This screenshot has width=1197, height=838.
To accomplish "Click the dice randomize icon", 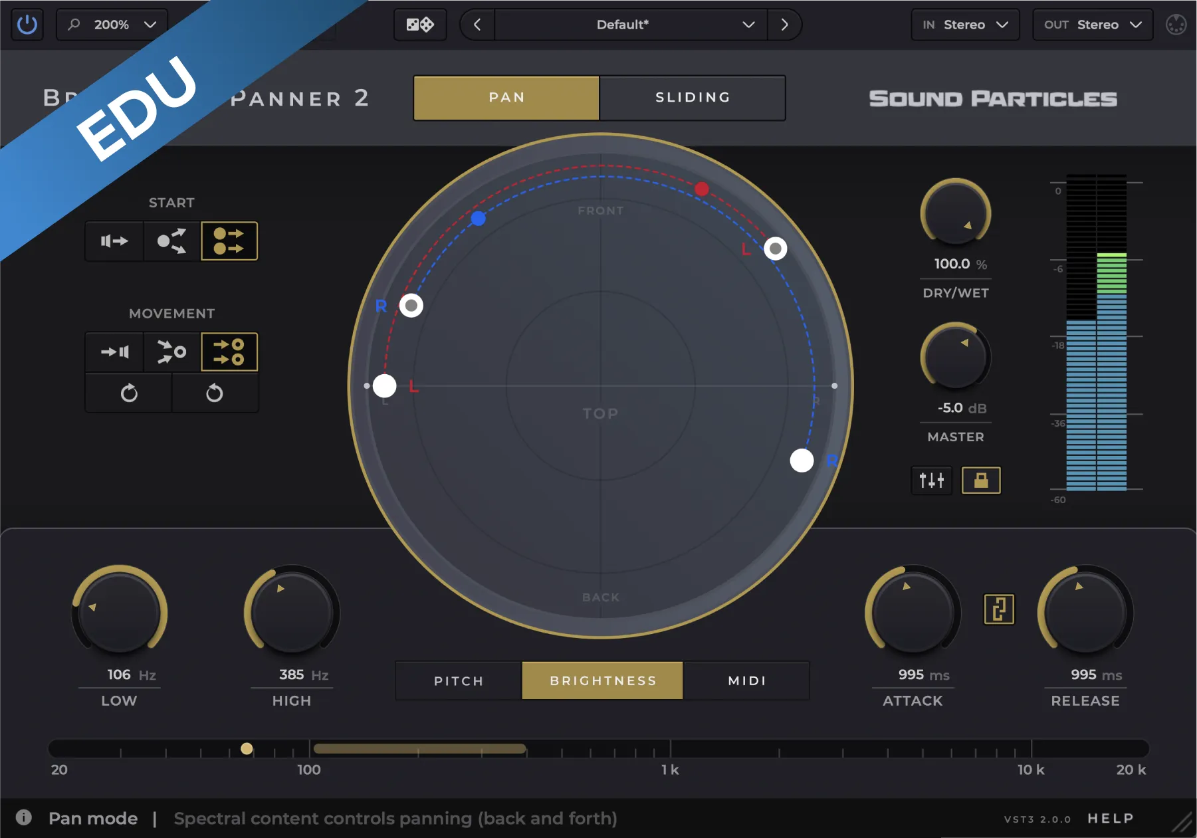I will pyautogui.click(x=420, y=25).
